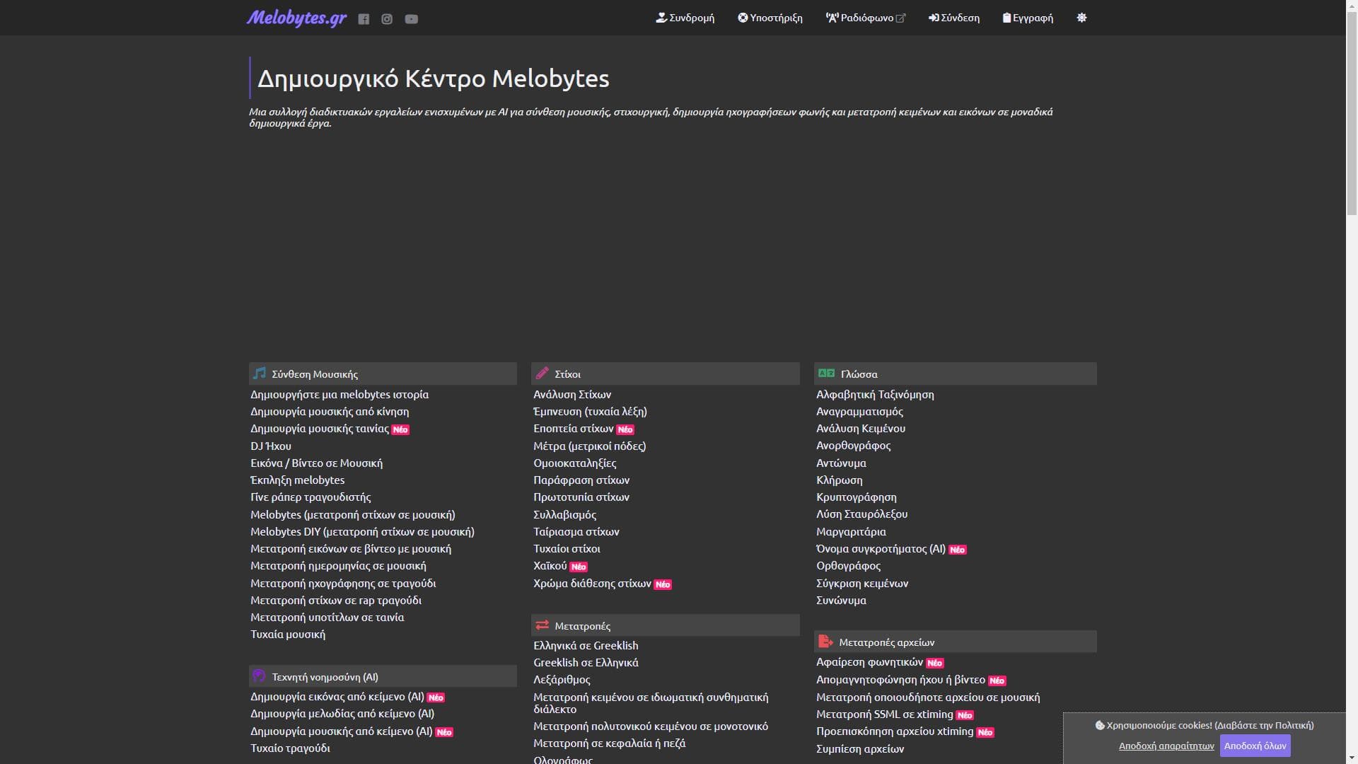Viewport: 1358px width, 764px height.
Task: Open Όνομα συγκροτήματος (AI)
Action: point(881,549)
